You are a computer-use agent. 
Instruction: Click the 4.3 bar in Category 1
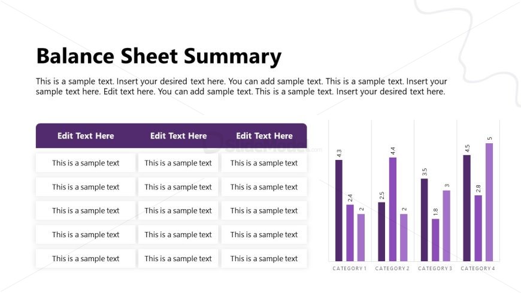tap(339, 210)
